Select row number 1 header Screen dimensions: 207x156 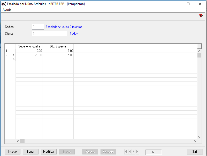[10, 51]
